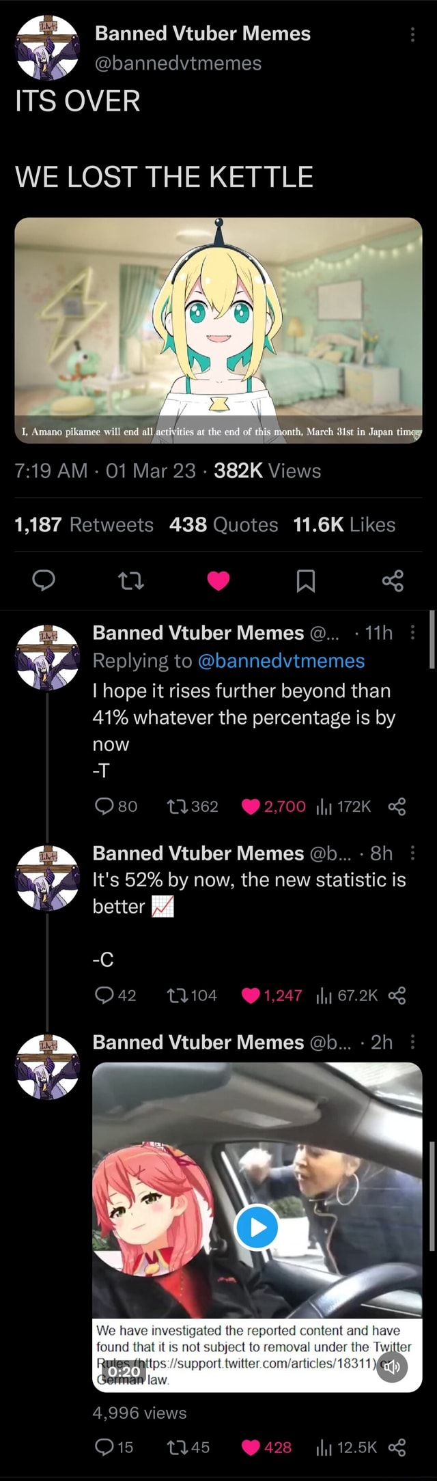Like the 'It's 52% by now' reply

(x=253, y=996)
